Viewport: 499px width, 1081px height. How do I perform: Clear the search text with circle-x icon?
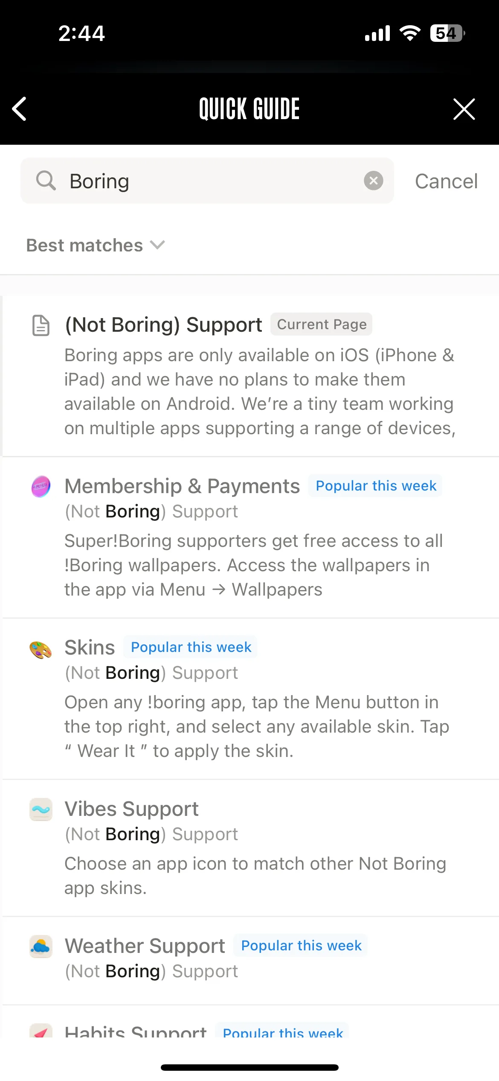pyautogui.click(x=374, y=181)
